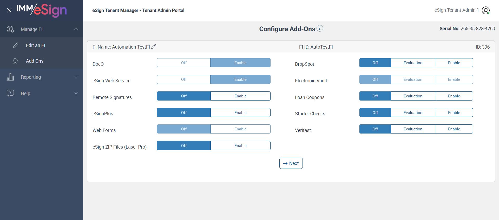Click the Next button
The height and width of the screenshot is (220, 499).
291,163
